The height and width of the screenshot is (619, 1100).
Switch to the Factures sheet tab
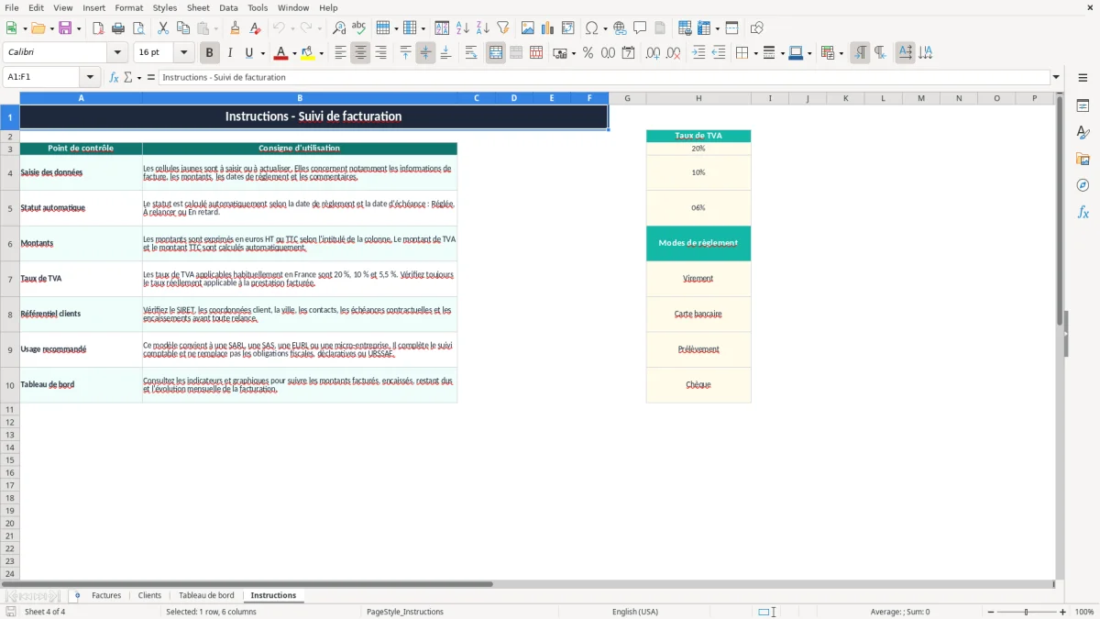(106, 595)
